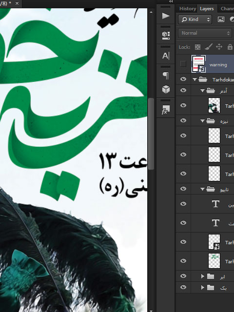This screenshot has width=234, height=312.
Task: Open the 3D panel cube icon
Action: pyautogui.click(x=166, y=89)
